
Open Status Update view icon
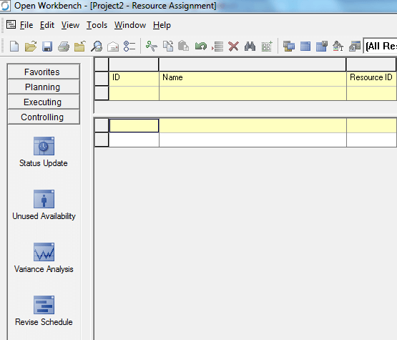click(44, 146)
